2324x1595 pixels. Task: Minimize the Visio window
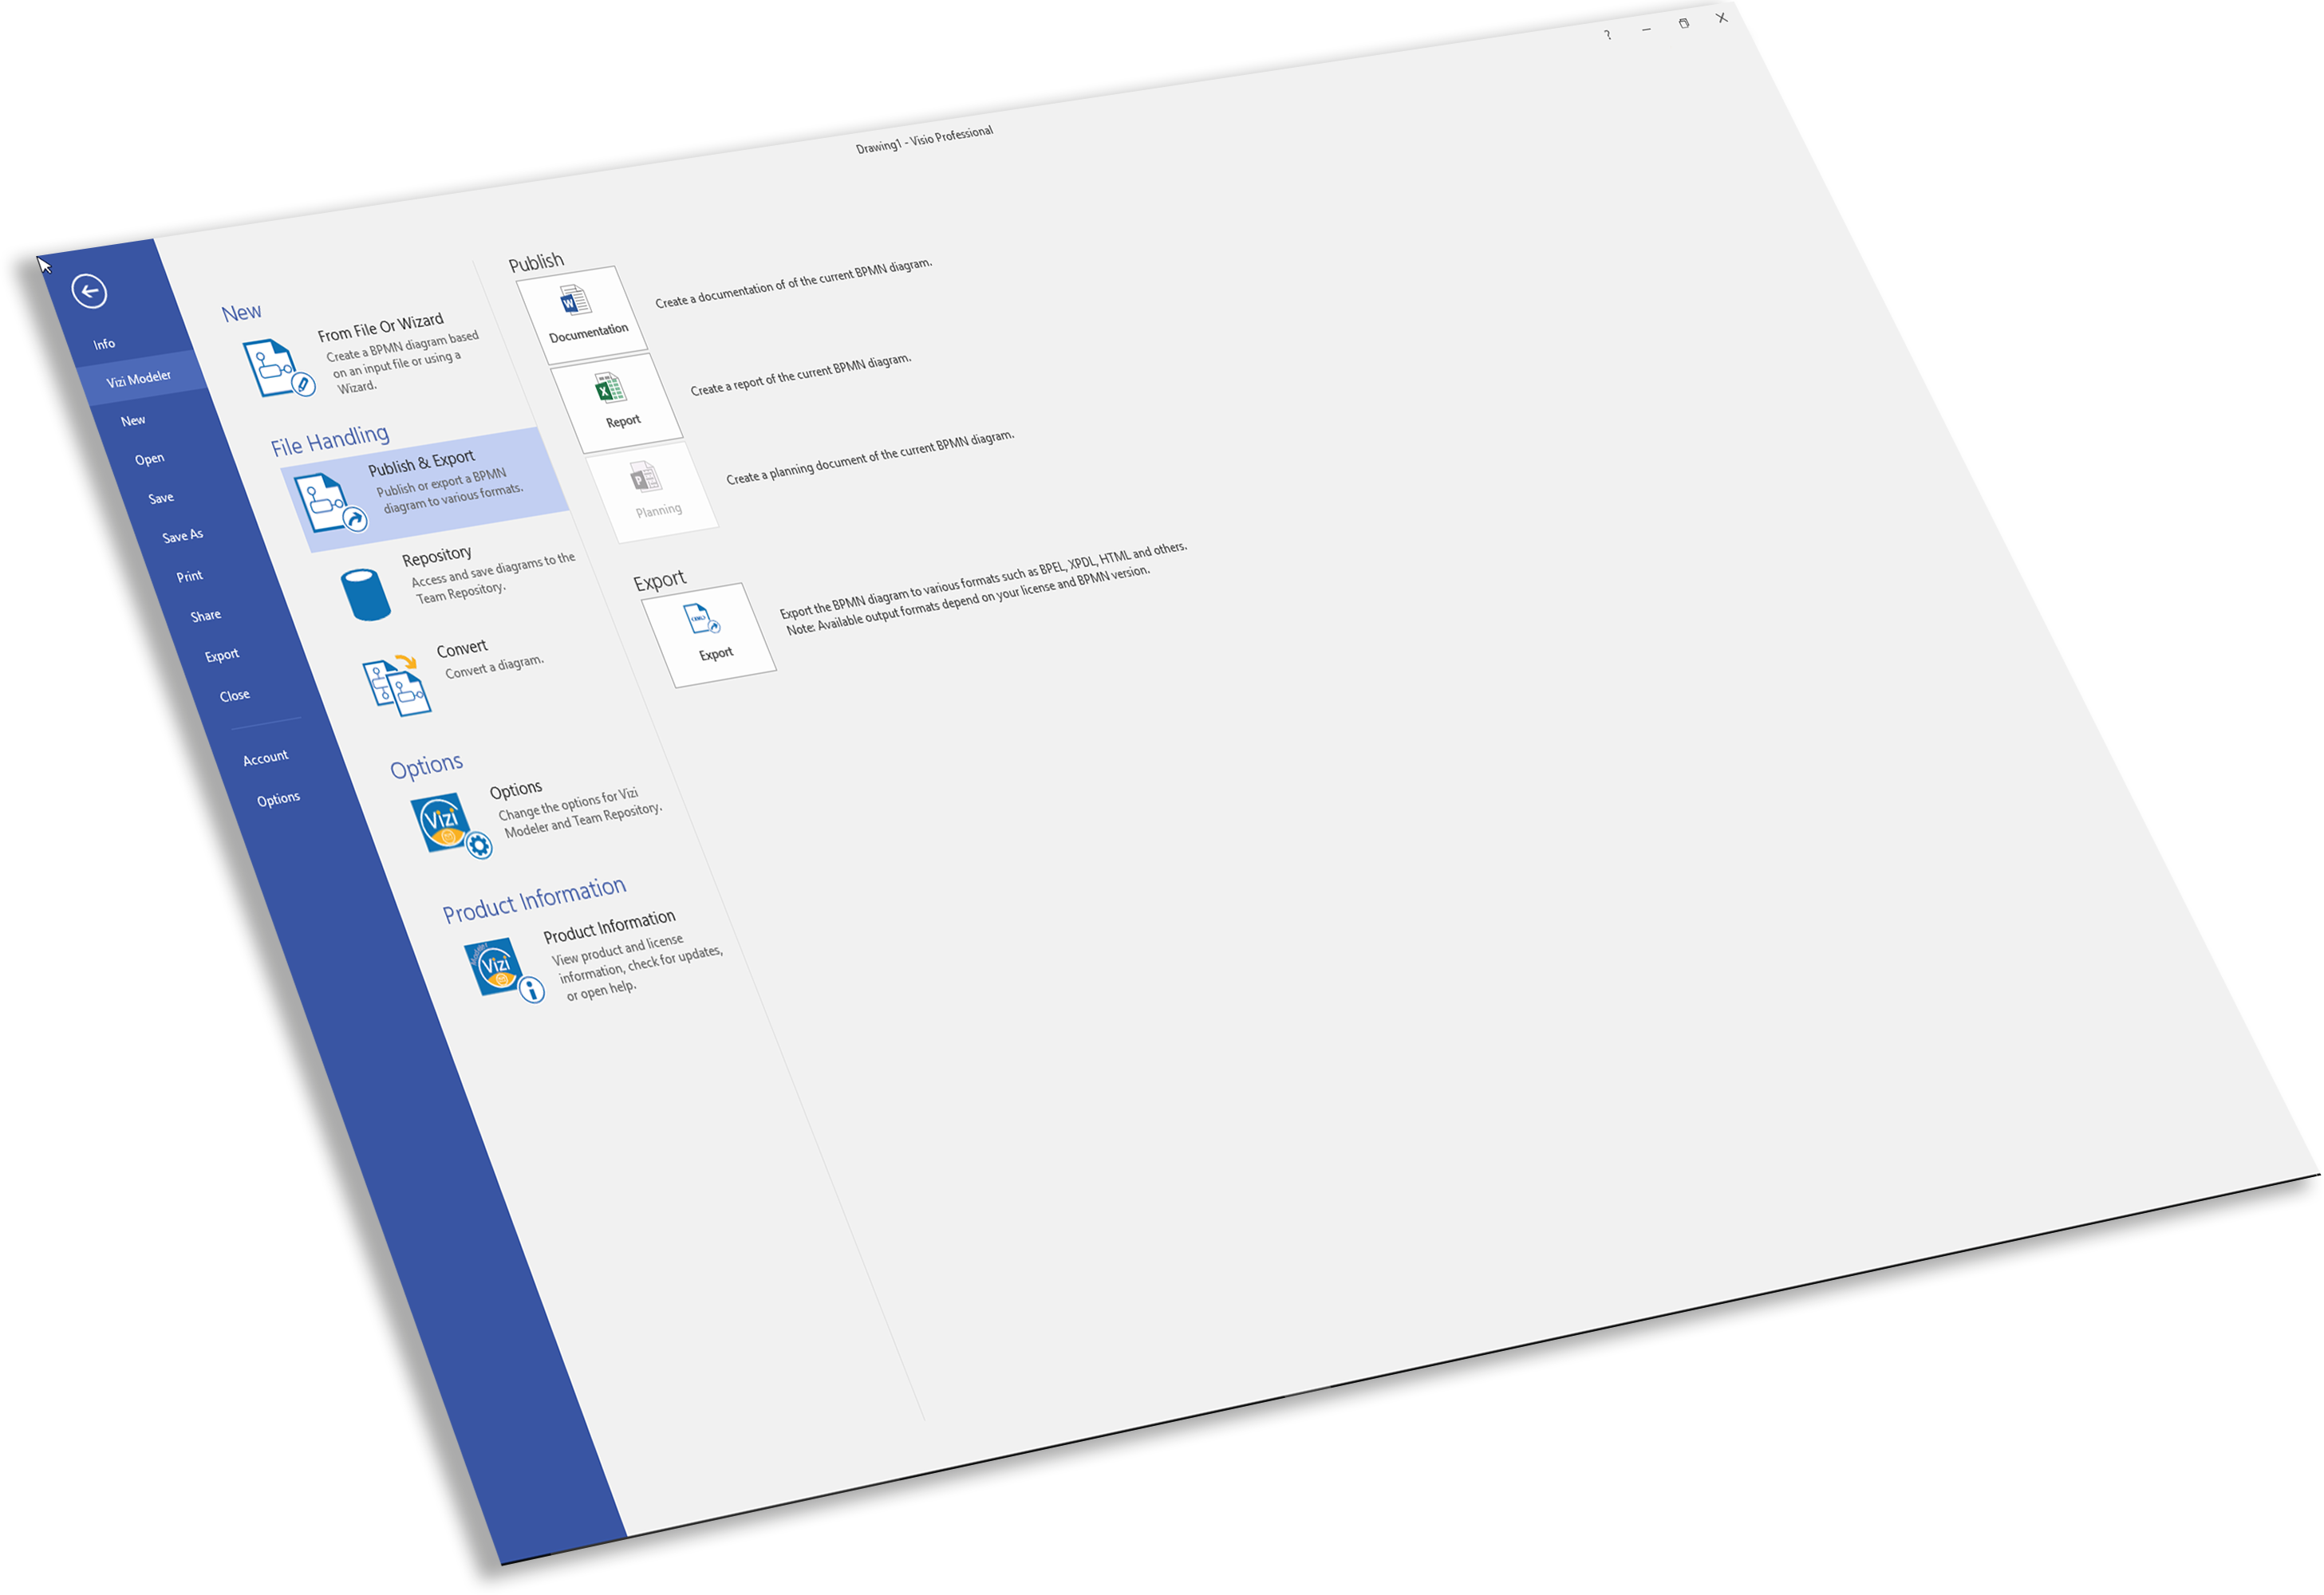coord(1646,29)
